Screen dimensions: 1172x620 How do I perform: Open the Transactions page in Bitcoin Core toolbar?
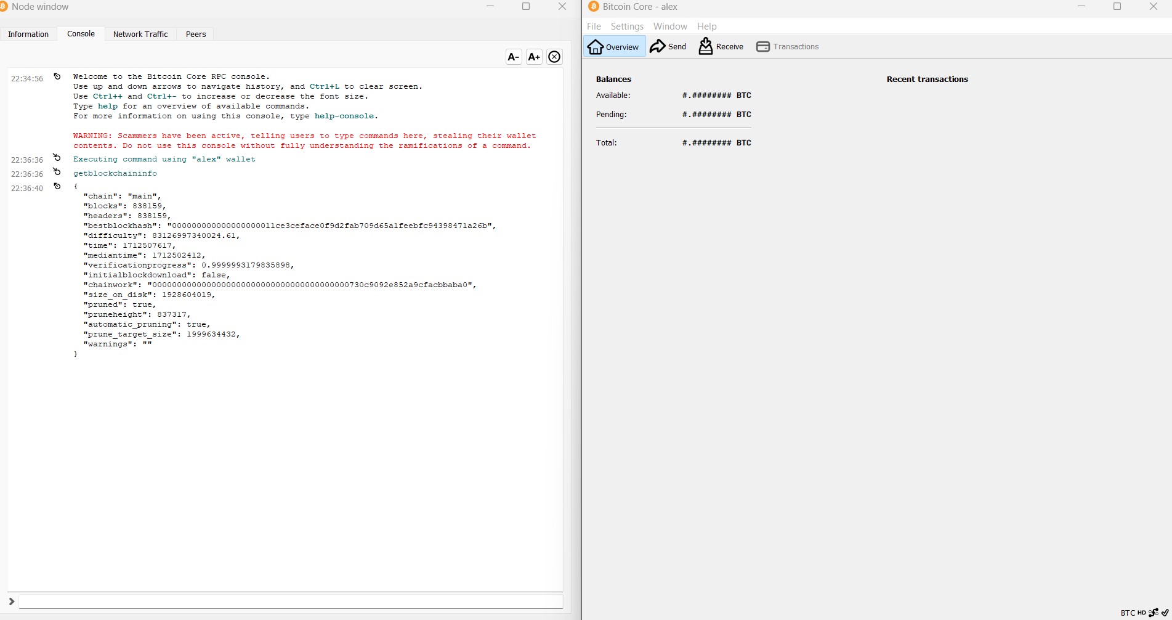coord(788,46)
